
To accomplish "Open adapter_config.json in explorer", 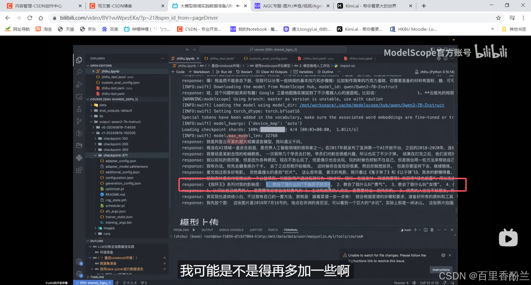I will pos(121,161).
